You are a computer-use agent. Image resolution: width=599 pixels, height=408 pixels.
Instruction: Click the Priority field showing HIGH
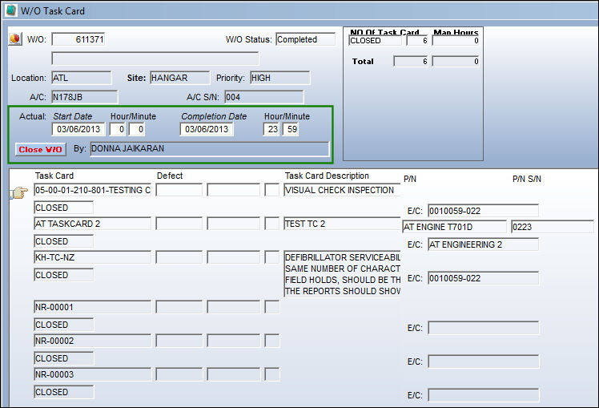tap(280, 78)
